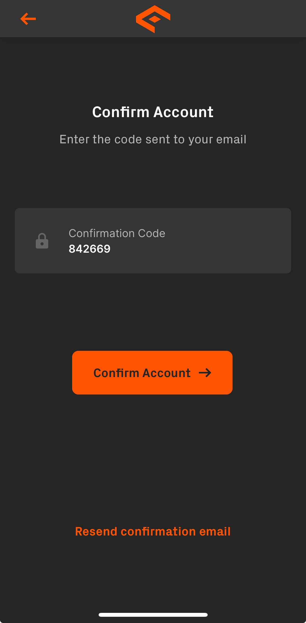Image resolution: width=306 pixels, height=623 pixels.
Task: Tap the word 'Resend' in the orange link
Action: point(96,531)
